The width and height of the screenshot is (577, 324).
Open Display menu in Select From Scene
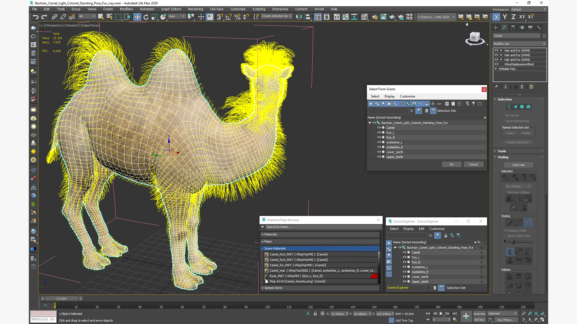tap(389, 96)
